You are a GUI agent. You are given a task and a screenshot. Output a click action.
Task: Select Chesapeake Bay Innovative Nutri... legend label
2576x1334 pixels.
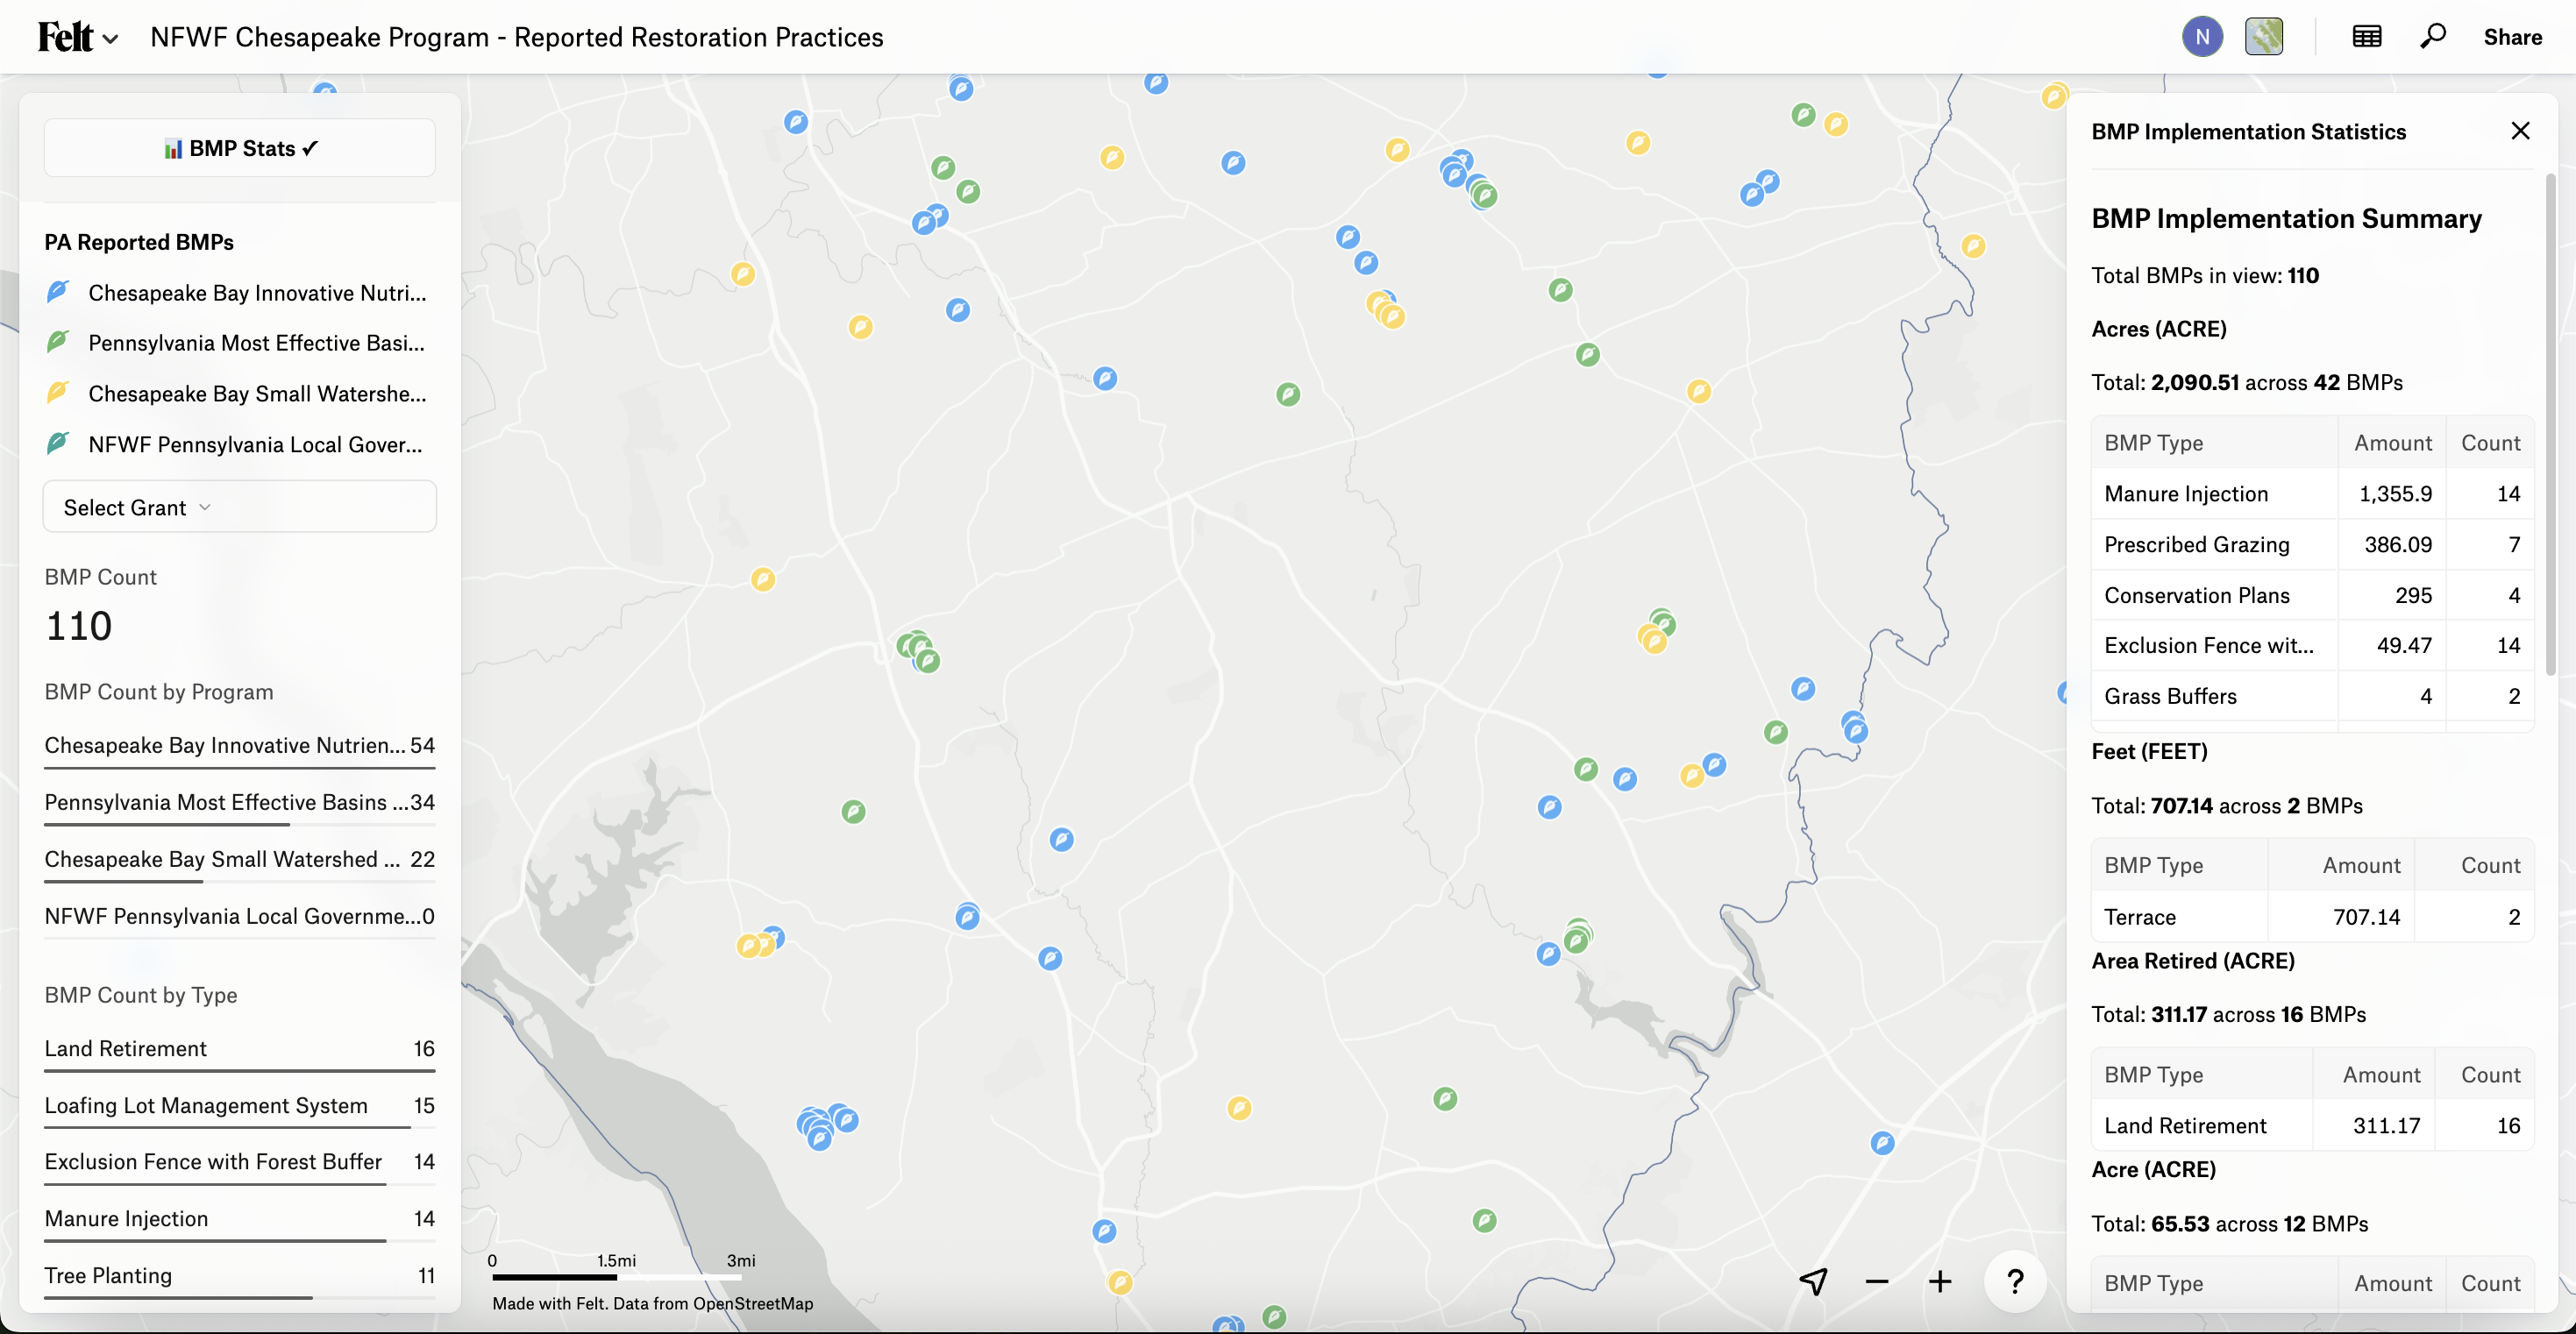tap(257, 293)
